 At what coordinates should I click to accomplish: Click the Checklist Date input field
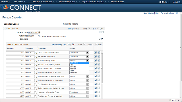33,33
